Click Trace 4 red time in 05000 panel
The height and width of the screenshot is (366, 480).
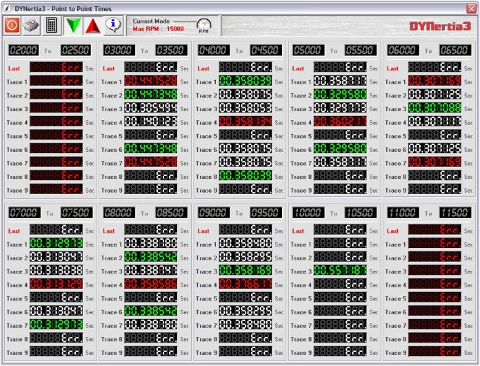coord(339,122)
